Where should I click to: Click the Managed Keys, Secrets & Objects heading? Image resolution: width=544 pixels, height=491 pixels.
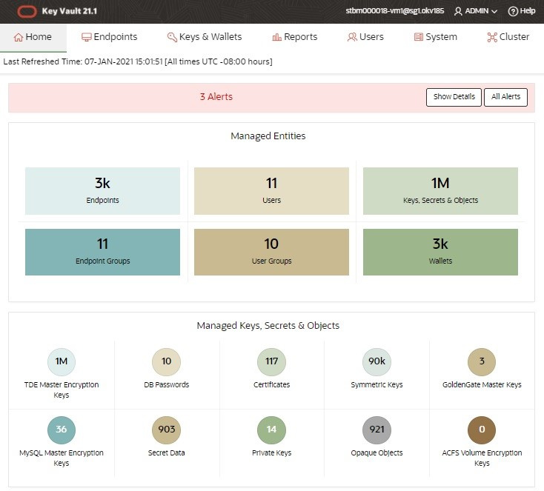(x=268, y=326)
